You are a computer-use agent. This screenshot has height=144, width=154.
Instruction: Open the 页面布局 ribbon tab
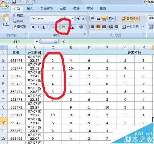click(47, 8)
